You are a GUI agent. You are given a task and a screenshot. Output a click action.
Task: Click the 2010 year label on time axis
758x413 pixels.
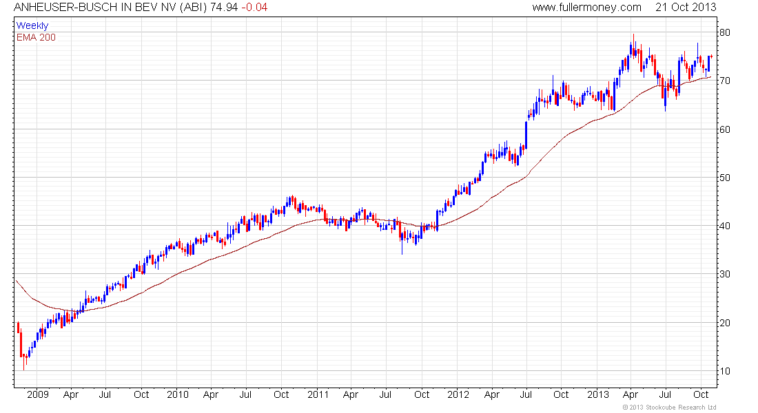(x=177, y=394)
